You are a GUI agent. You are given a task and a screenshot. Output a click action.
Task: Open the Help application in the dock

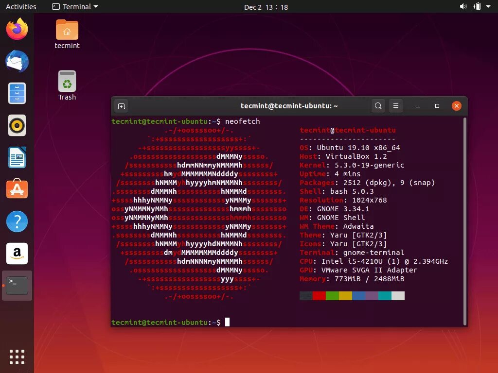pos(17,221)
